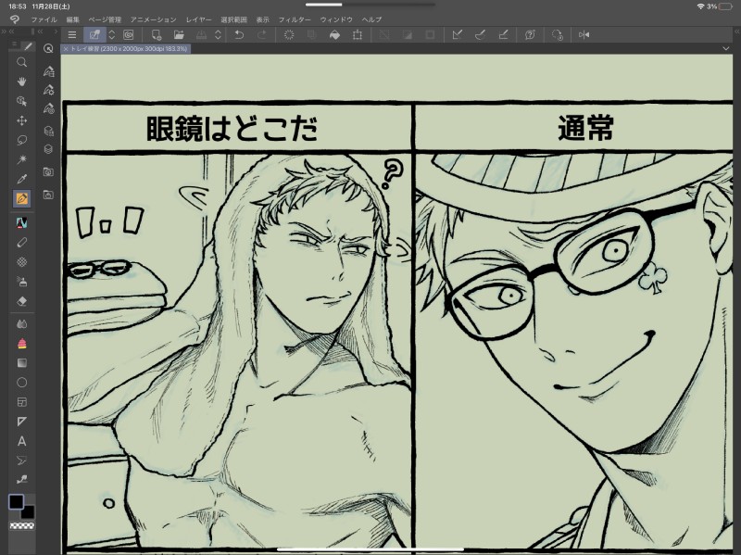Open the tablet support help icon
Image resolution: width=741 pixels, height=555 pixels.
530,34
